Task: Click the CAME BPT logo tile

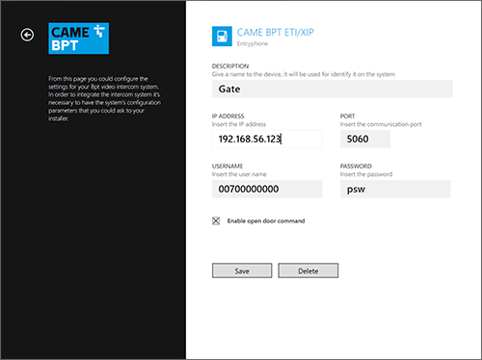Action: pyautogui.click(x=79, y=39)
